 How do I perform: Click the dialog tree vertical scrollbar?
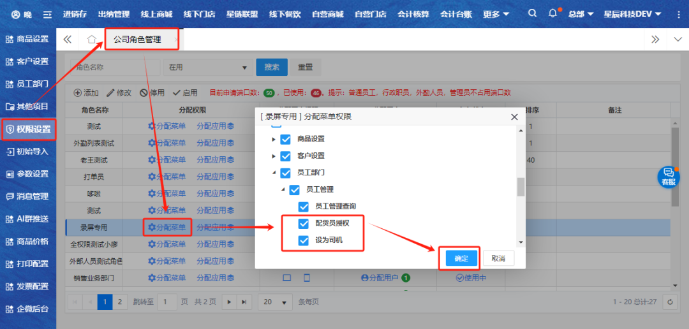[521, 186]
